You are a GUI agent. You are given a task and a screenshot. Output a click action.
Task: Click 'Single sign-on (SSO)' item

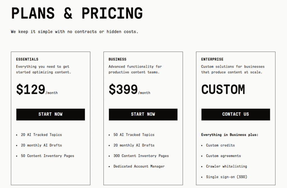pyautogui.click(x=226, y=177)
